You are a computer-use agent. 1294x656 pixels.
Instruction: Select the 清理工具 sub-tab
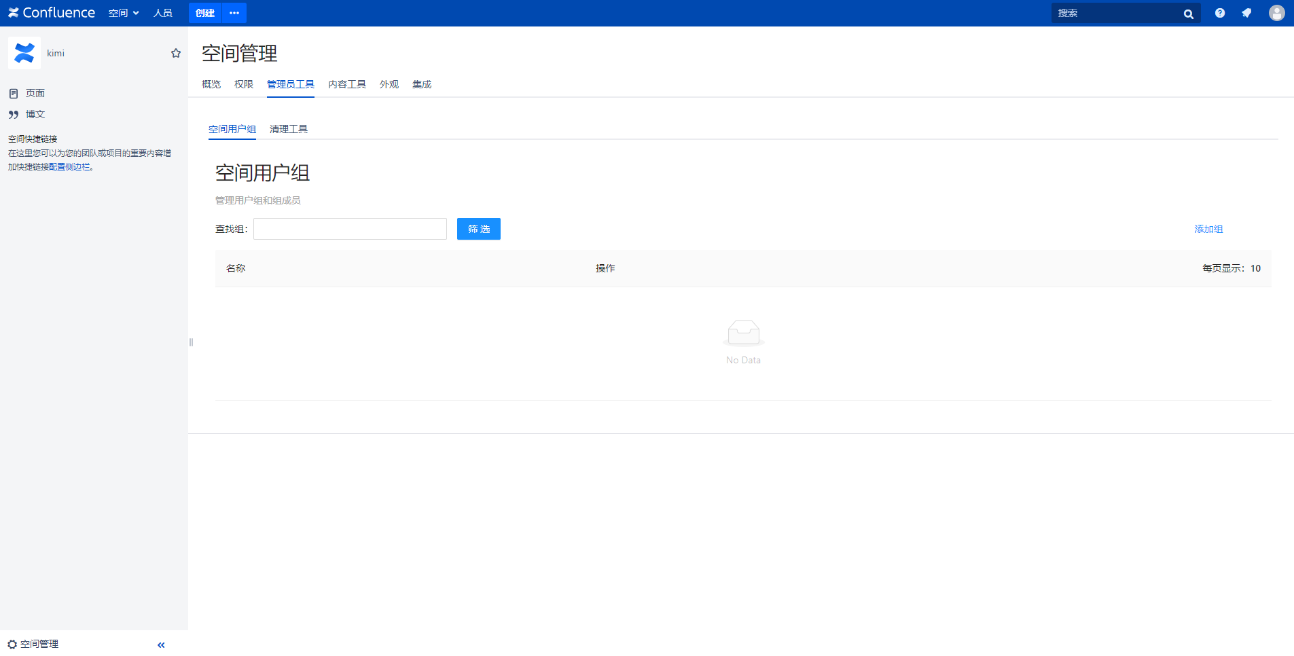point(288,129)
